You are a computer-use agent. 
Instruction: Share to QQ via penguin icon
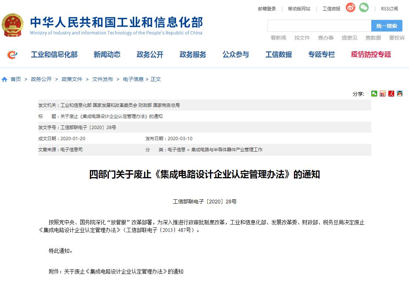click(x=400, y=94)
